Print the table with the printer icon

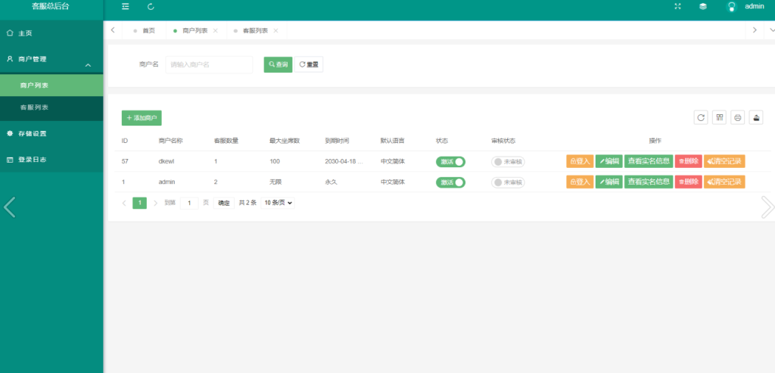pyautogui.click(x=737, y=117)
